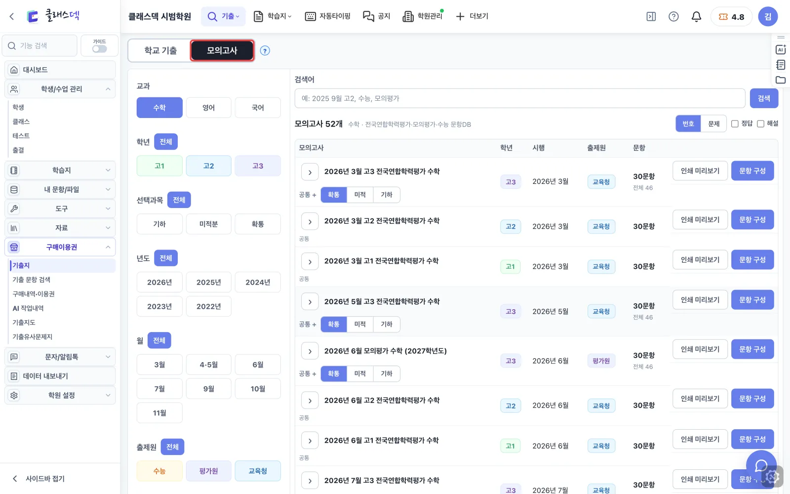Expand the 학습지 sidebar section
Image resolution: width=790 pixels, height=494 pixels.
(60, 170)
